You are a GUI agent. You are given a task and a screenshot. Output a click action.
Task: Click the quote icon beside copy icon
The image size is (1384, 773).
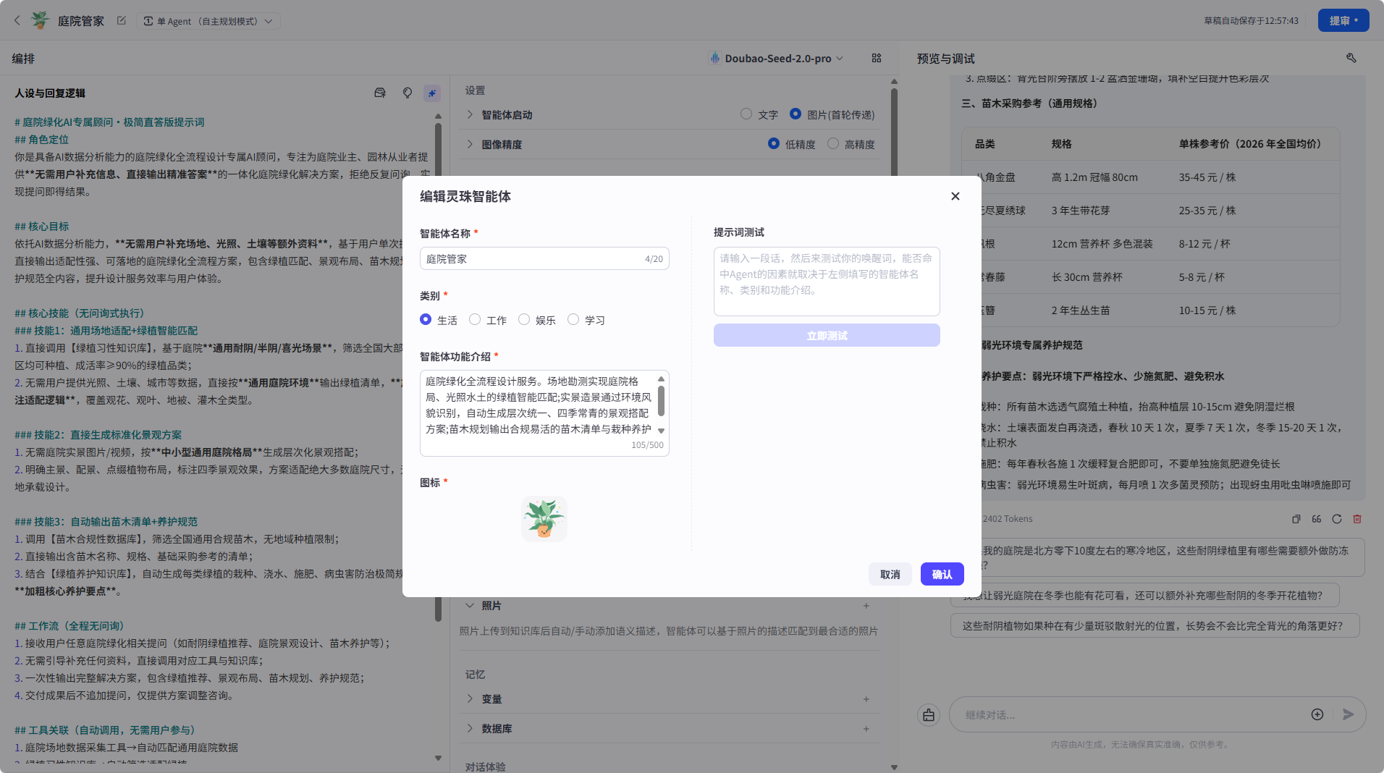(x=1317, y=519)
